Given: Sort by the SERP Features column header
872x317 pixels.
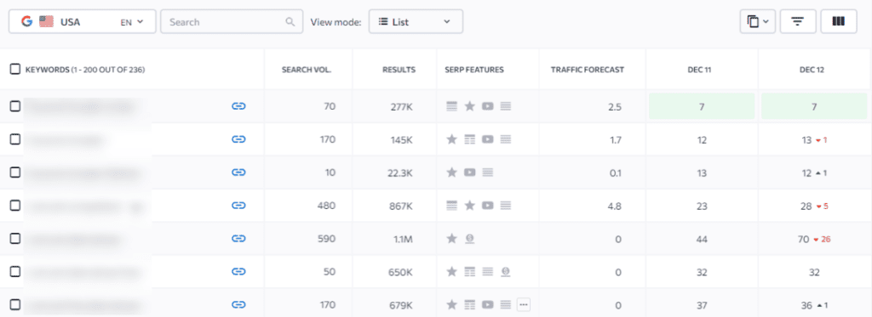Looking at the screenshot, I should tap(474, 70).
